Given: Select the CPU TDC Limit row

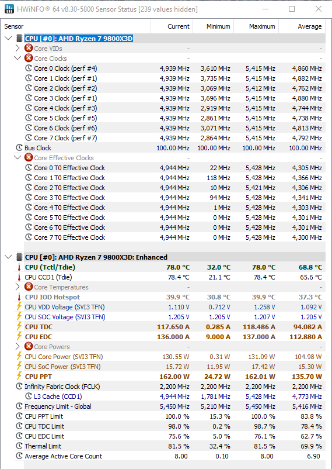Looking at the screenshot, I should pos(170,426).
